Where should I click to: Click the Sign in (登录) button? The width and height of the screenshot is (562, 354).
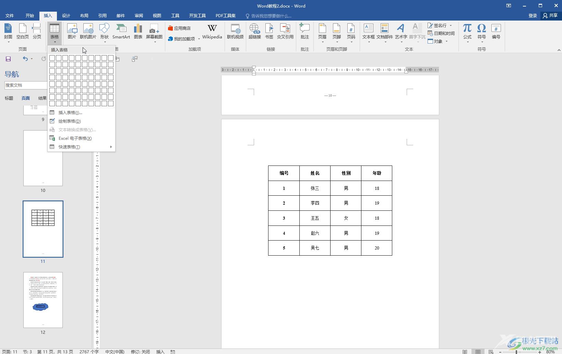tap(533, 16)
